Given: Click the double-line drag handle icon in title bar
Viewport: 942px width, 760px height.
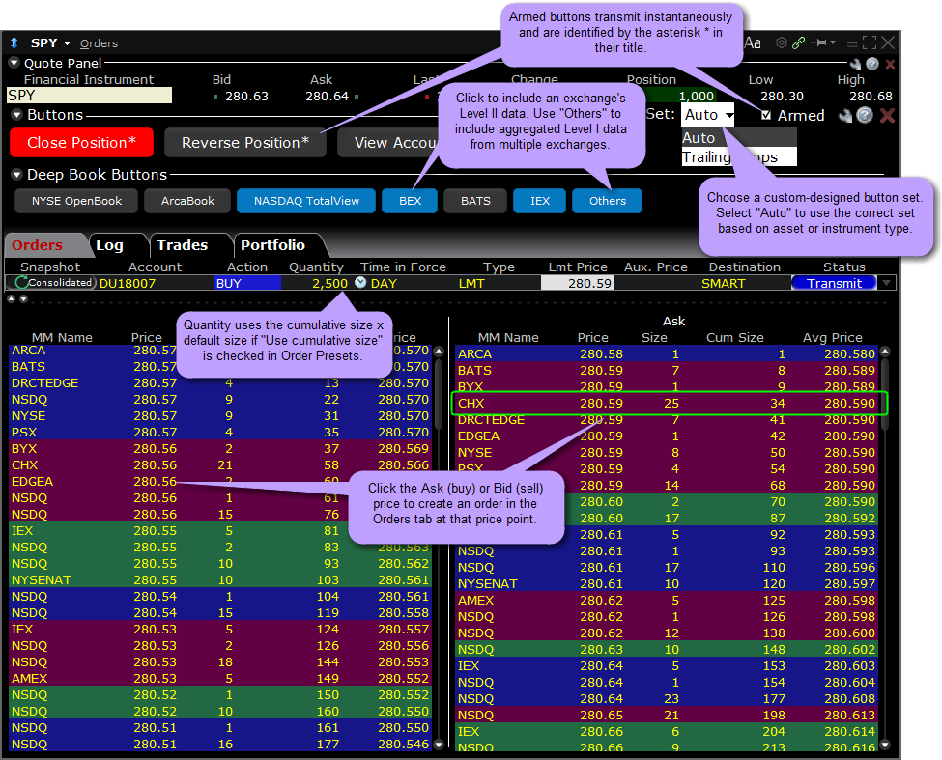Looking at the screenshot, I should coord(852,43).
